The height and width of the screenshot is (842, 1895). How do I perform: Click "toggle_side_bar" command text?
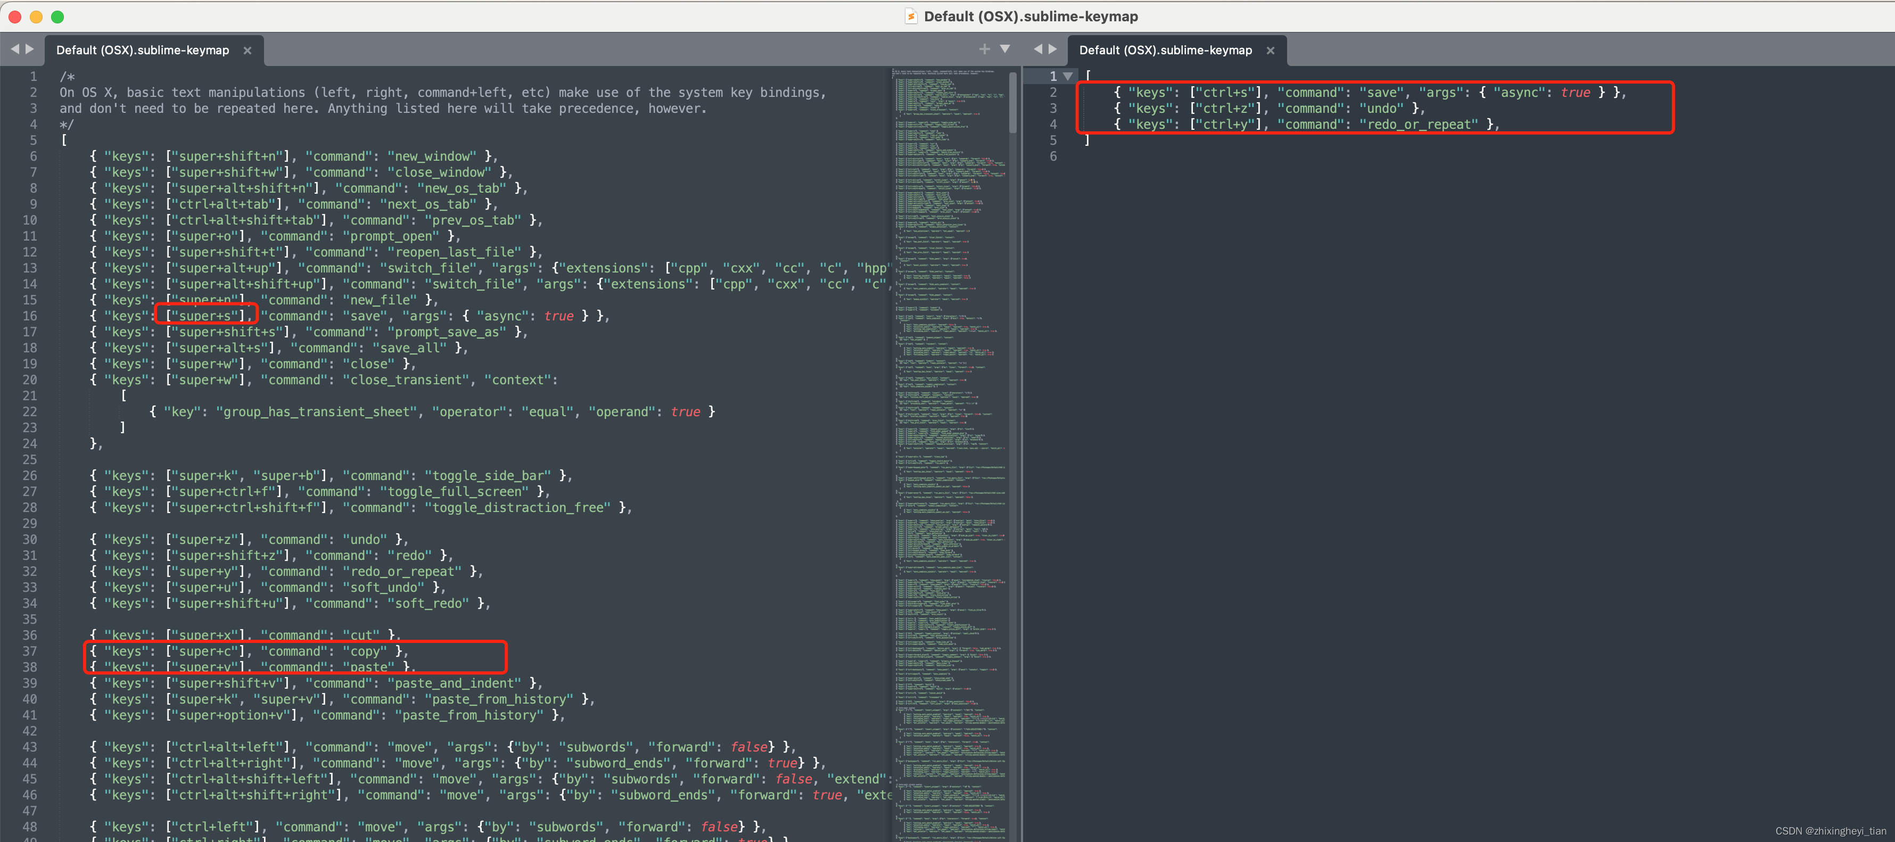(x=488, y=476)
